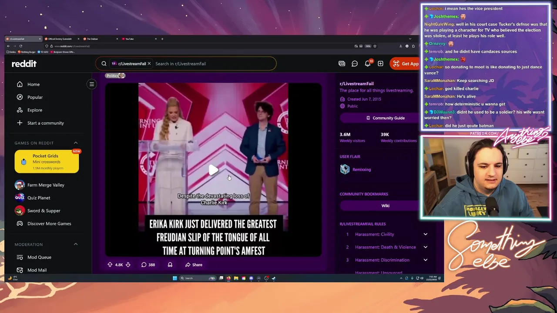The width and height of the screenshot is (557, 313).
Task: Open a new browser tab
Action: click(162, 39)
